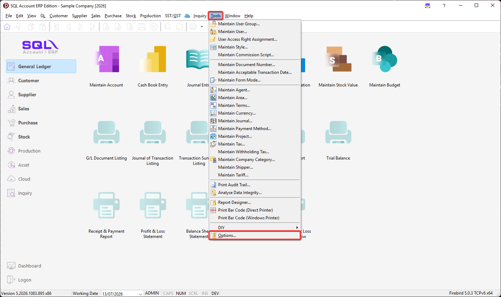Open the Receipt & Payment Report
This screenshot has width=501, height=297.
(106, 215)
